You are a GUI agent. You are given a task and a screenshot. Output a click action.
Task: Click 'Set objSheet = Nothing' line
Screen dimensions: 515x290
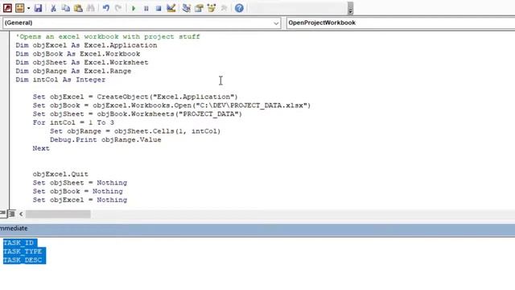80,183
